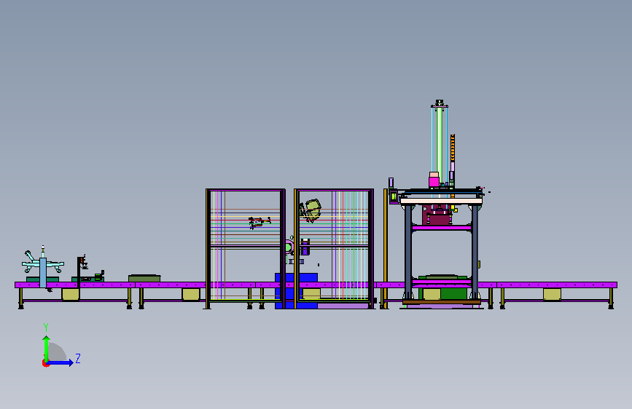Click the red X axis origin of the triad

pos(45,363)
